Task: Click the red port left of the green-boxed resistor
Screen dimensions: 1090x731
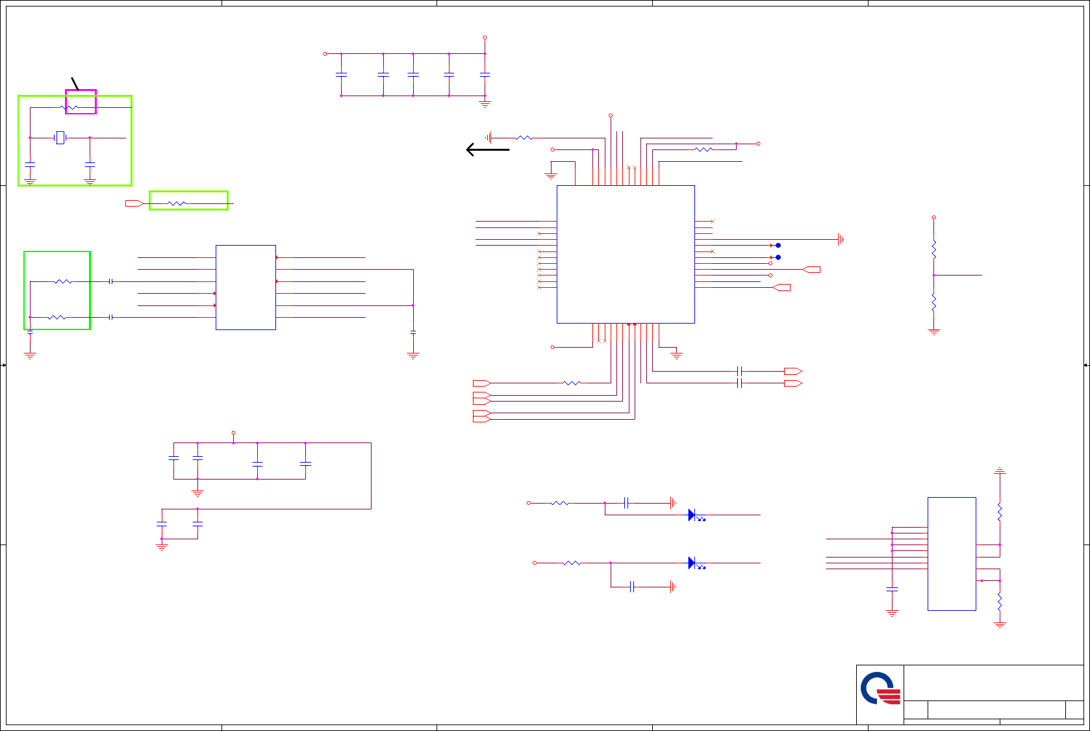Action: click(134, 203)
